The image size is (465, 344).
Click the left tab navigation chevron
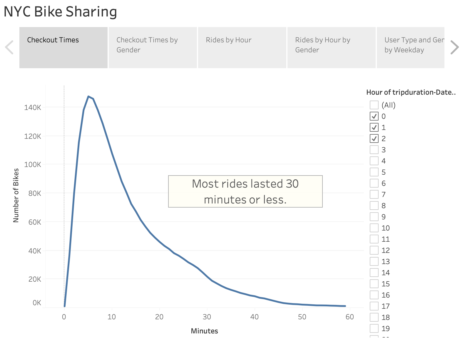click(x=10, y=47)
